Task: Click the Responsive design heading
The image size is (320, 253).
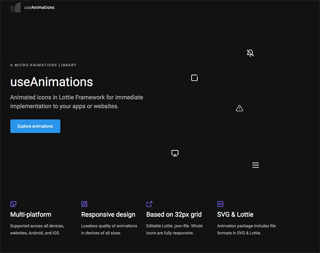Action: [x=108, y=215]
